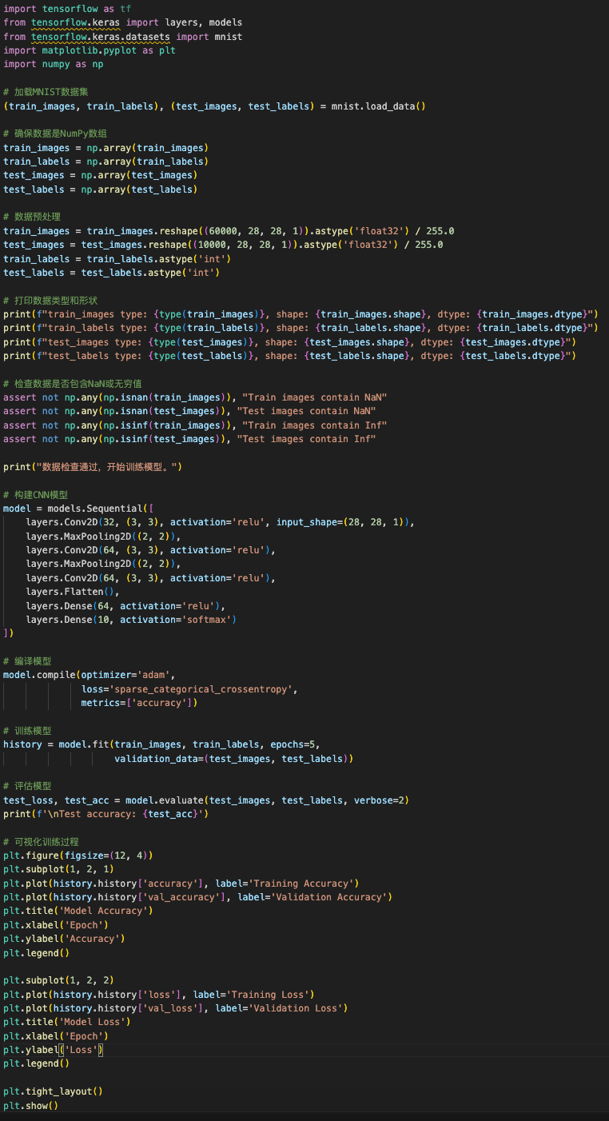The width and height of the screenshot is (609, 1121).
Task: Click line 'plt.subplot(1, 2, 1)'
Action: point(59,869)
